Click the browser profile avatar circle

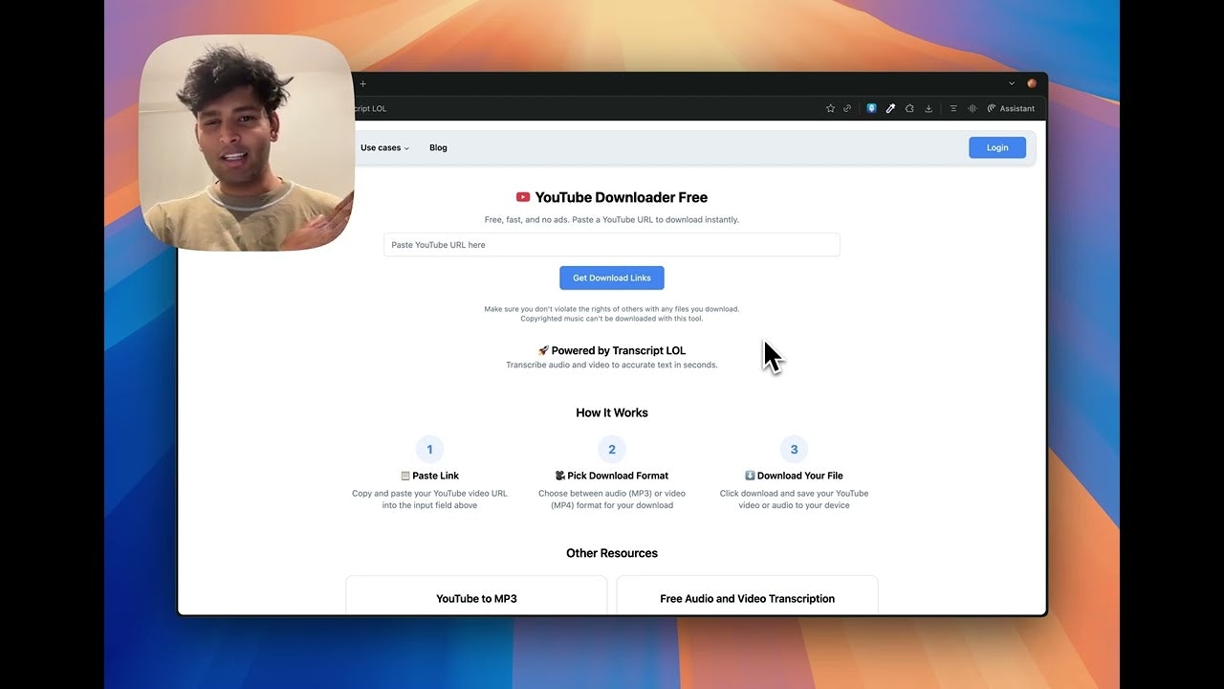pyautogui.click(x=1031, y=83)
